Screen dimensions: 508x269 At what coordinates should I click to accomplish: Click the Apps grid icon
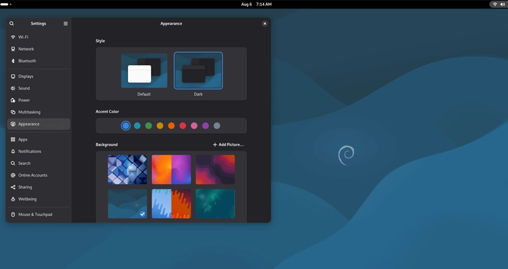tap(13, 139)
